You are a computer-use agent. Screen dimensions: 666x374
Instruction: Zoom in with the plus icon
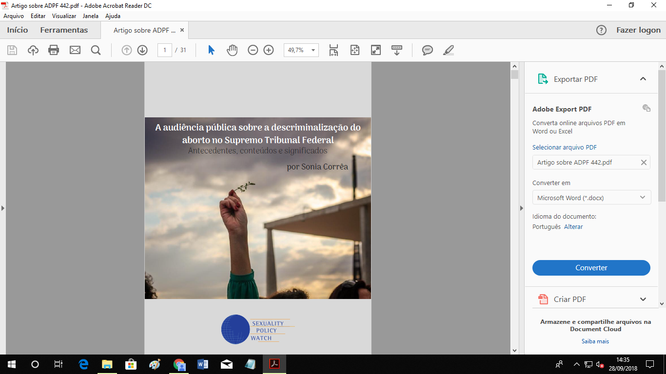(269, 50)
